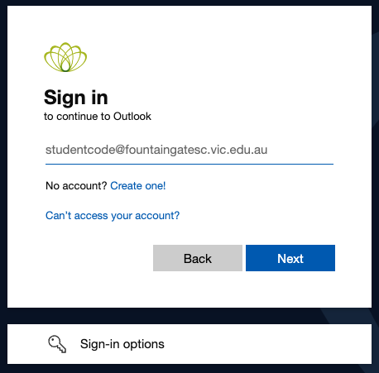Go back with the grey Back button
379x373 pixels.
198,258
